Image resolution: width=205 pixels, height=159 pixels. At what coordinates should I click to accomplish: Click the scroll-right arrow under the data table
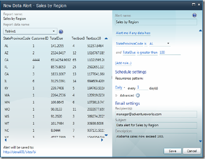(x=102, y=140)
